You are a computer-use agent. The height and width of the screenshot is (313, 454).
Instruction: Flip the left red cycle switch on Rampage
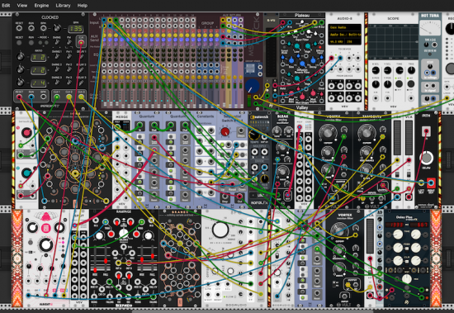[x=118, y=274]
